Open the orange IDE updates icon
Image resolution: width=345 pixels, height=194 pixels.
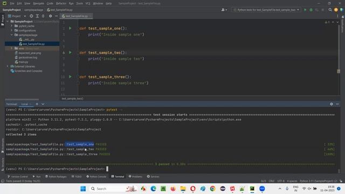tap(336, 10)
